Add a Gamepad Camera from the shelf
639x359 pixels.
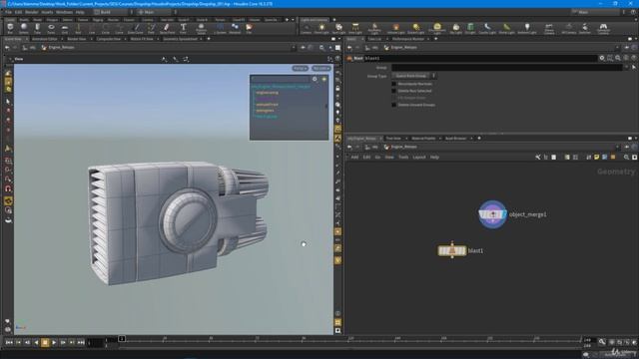pos(603,29)
